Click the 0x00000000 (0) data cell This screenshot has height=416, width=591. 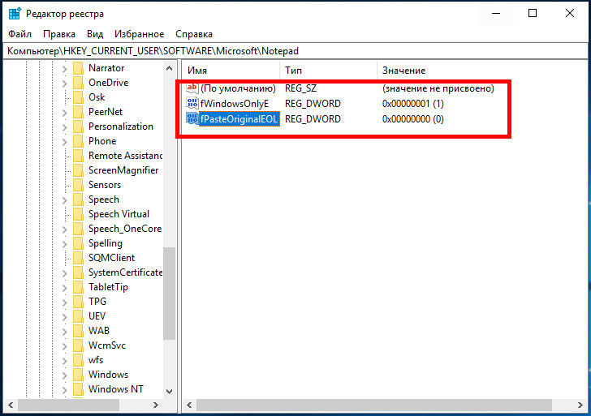point(412,119)
